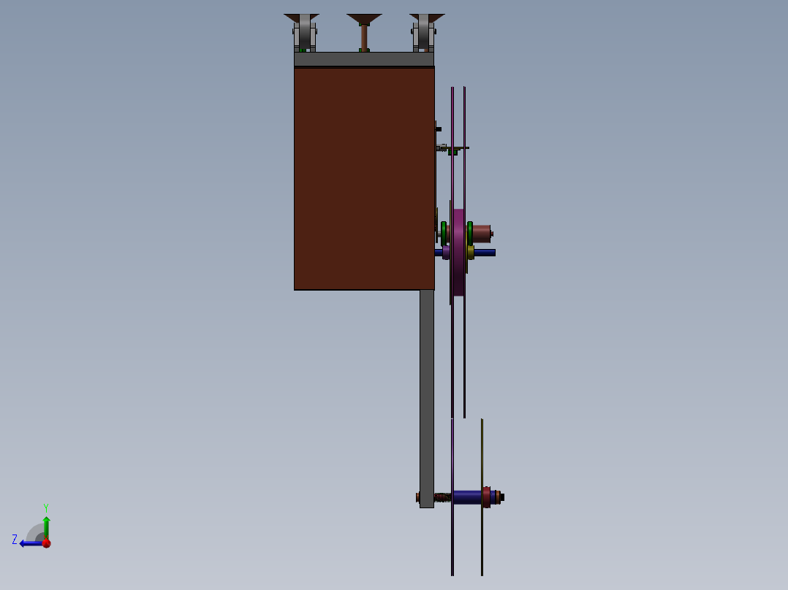Image resolution: width=788 pixels, height=590 pixels.
Task: Select the magenta hub at the disc center
Action: (x=458, y=252)
